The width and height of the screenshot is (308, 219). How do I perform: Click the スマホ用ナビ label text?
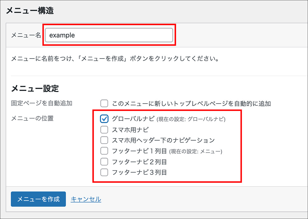[130, 129]
